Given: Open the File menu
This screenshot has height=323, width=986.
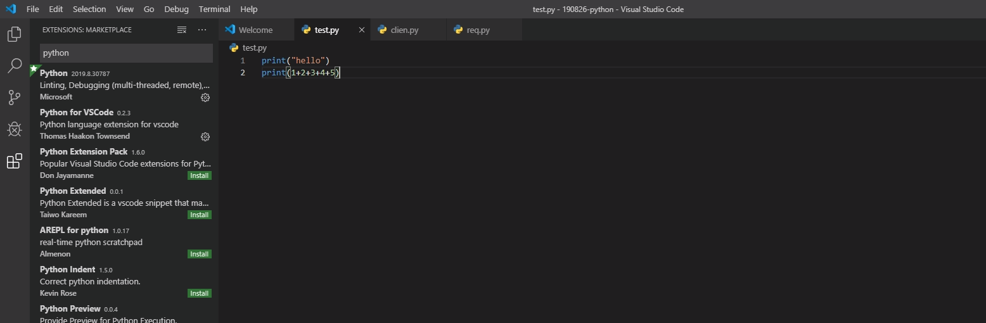Looking at the screenshot, I should point(33,9).
